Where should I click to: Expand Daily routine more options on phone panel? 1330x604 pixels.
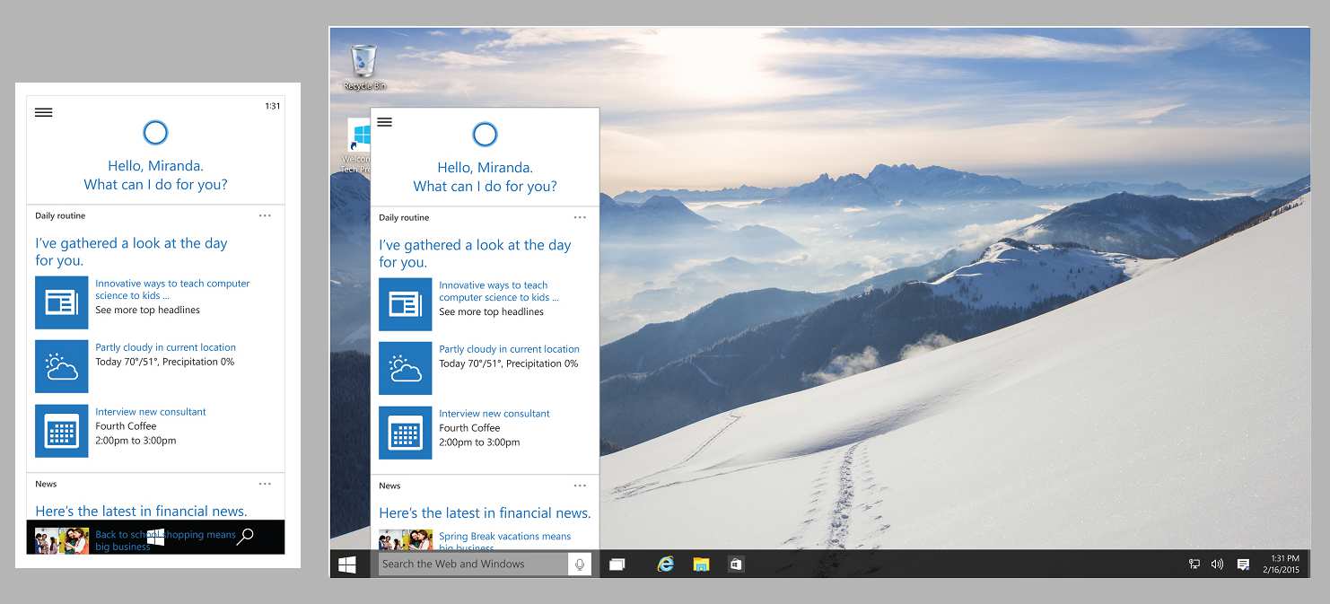(265, 215)
